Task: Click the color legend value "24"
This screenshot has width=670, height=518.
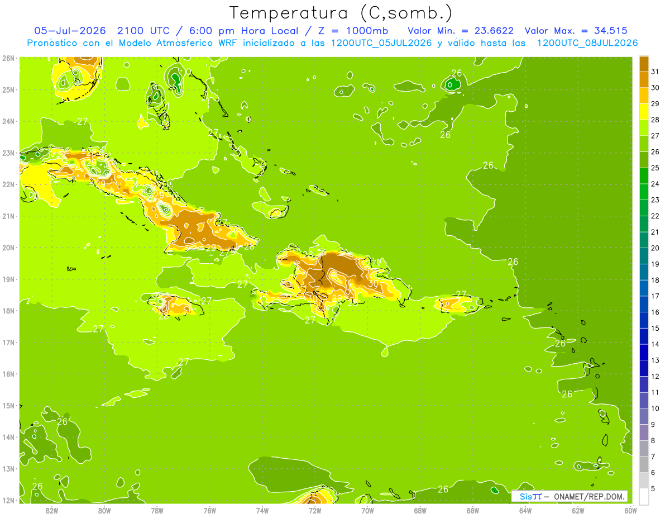Action: [x=655, y=184]
